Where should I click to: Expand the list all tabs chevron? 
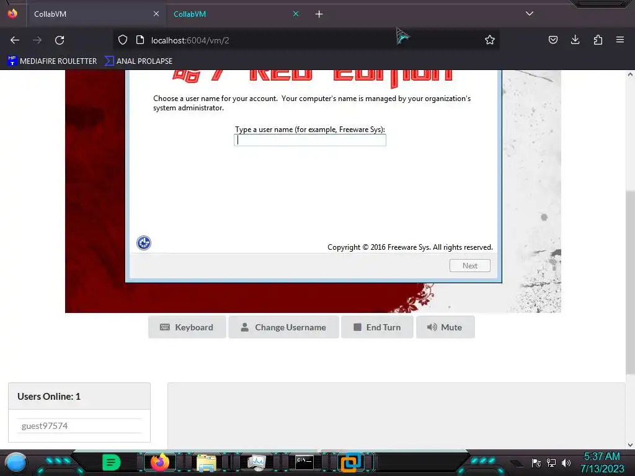530,14
